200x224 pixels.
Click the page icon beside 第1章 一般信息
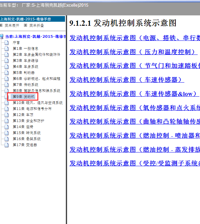pos(6,48)
